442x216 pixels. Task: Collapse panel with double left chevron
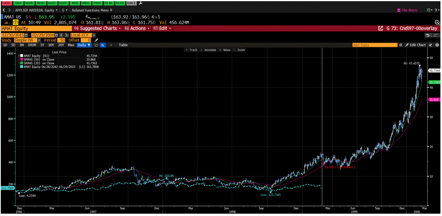click(x=400, y=45)
